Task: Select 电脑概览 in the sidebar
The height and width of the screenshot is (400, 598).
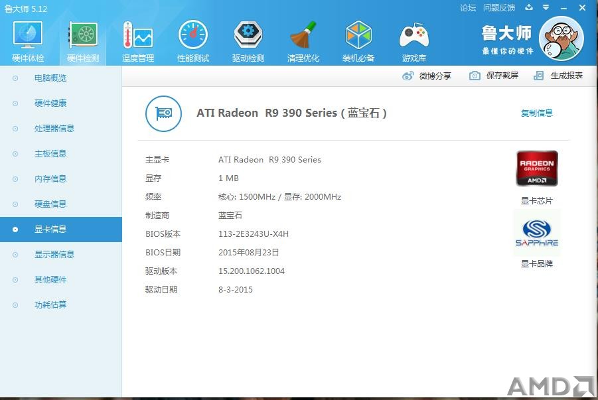Action: (x=61, y=78)
